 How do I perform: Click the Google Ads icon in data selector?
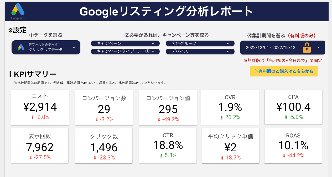pos(21,47)
